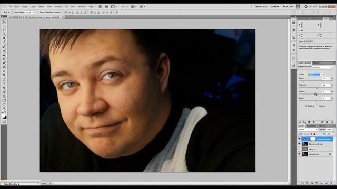Screen dimensions: 337x189
Task: Select the Rectangular Marquee tool
Action: click(4, 26)
